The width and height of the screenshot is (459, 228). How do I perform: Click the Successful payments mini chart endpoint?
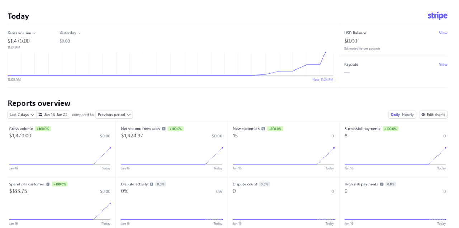(446, 148)
